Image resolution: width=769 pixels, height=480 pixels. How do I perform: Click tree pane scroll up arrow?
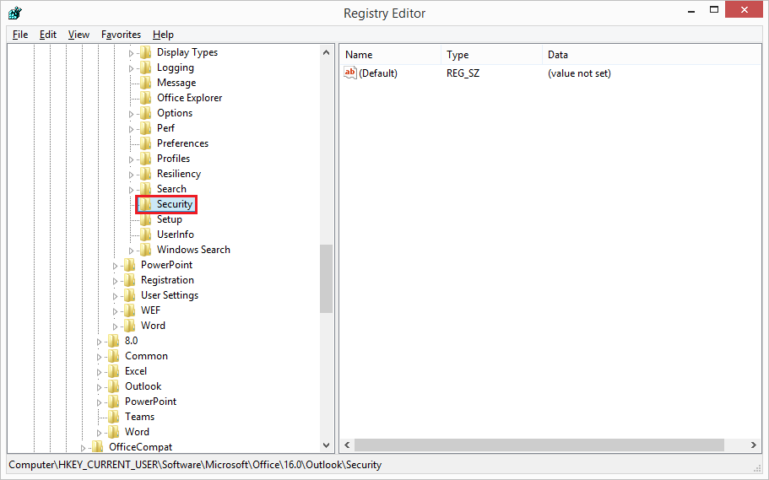tap(326, 52)
